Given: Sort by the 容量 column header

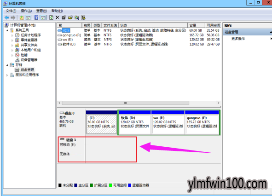Looking at the screenshot, I should pyautogui.click(x=197, y=25).
